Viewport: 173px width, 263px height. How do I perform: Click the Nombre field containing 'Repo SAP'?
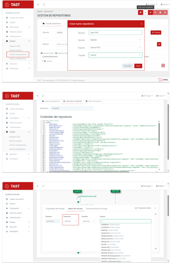tap(115, 32)
